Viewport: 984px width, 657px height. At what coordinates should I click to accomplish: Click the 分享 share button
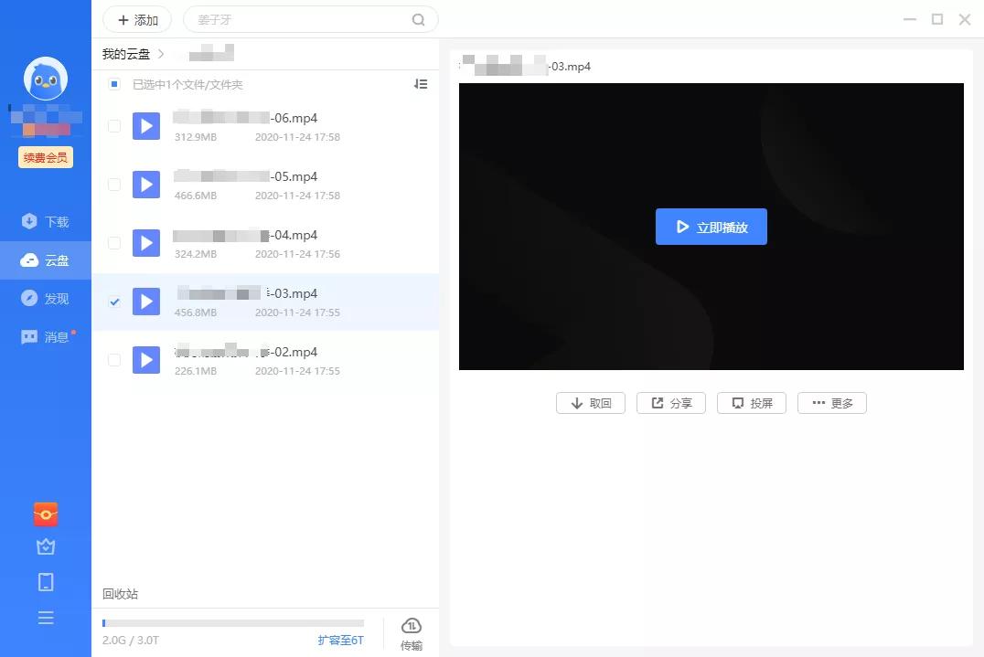(x=671, y=403)
